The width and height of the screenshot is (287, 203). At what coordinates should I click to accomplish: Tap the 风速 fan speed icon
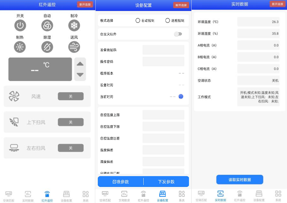(x=14, y=97)
